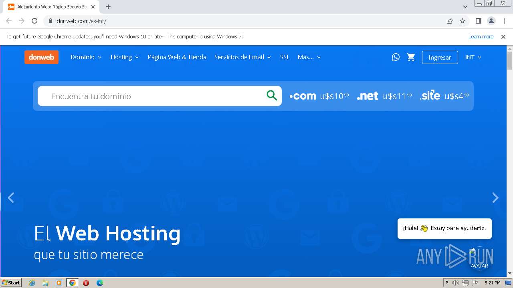This screenshot has height=288, width=513.
Task: Open Chrome three-dot menu
Action: (x=504, y=21)
